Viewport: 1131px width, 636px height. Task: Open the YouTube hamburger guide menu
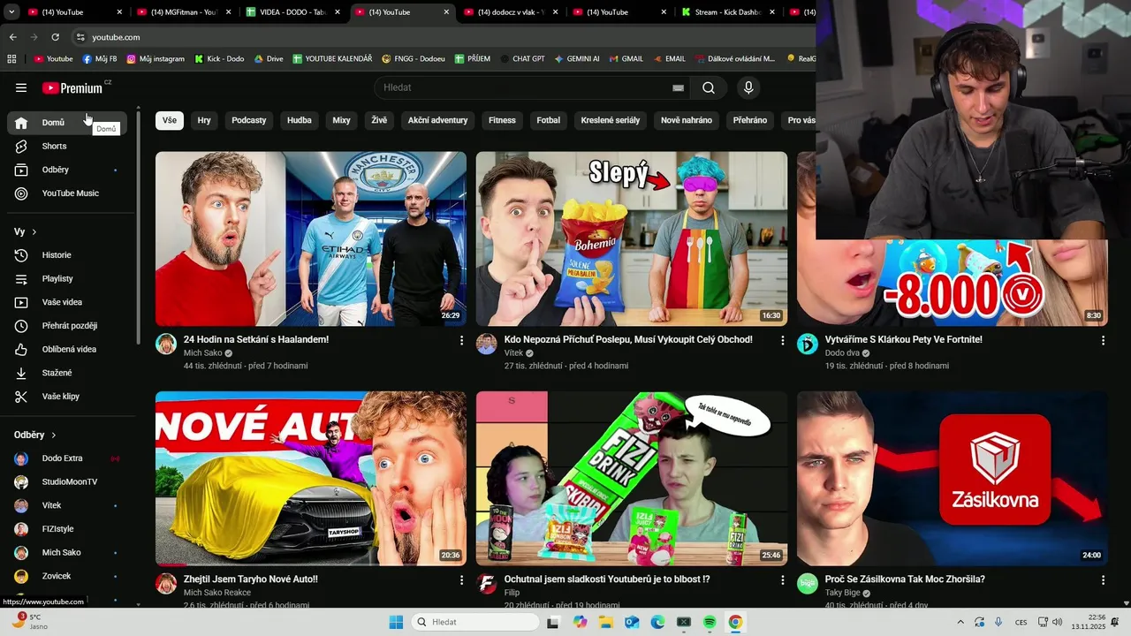point(21,87)
